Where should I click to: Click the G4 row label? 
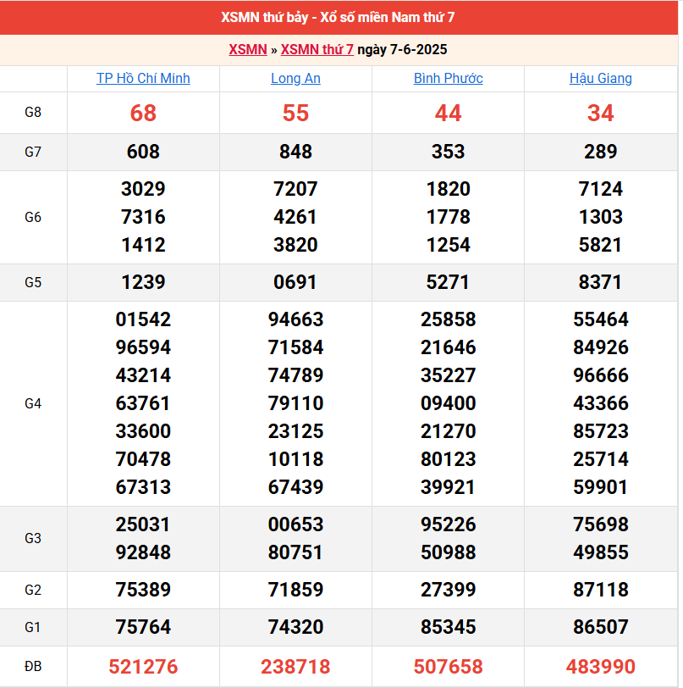coord(33,403)
